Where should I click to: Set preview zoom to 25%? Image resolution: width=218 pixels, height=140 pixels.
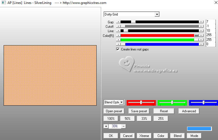161,119
